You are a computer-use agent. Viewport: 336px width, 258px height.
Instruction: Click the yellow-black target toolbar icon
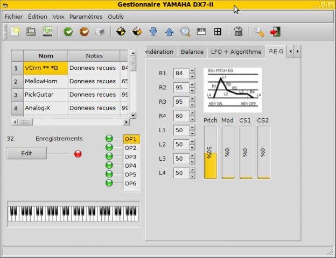point(121,32)
